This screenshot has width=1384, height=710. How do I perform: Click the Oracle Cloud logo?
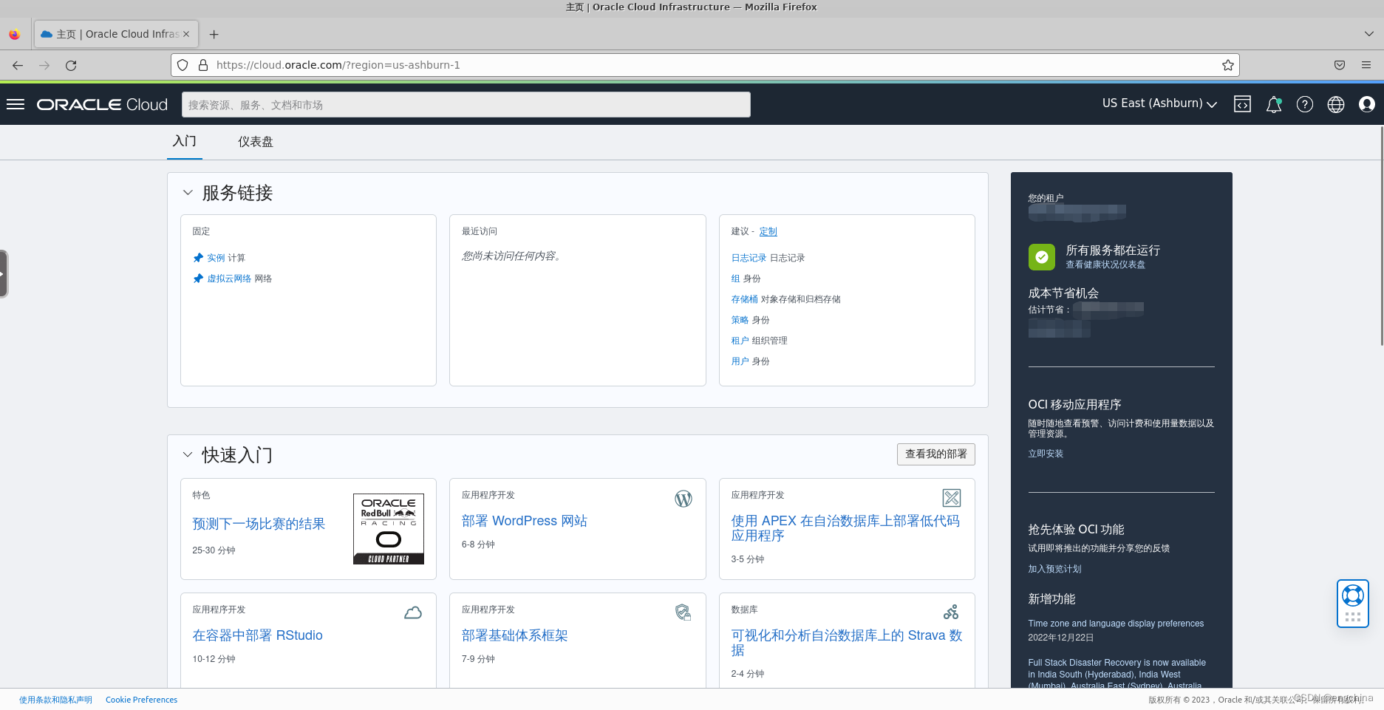coord(102,104)
